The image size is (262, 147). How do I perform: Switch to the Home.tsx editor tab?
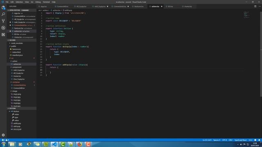(x=188, y=7)
